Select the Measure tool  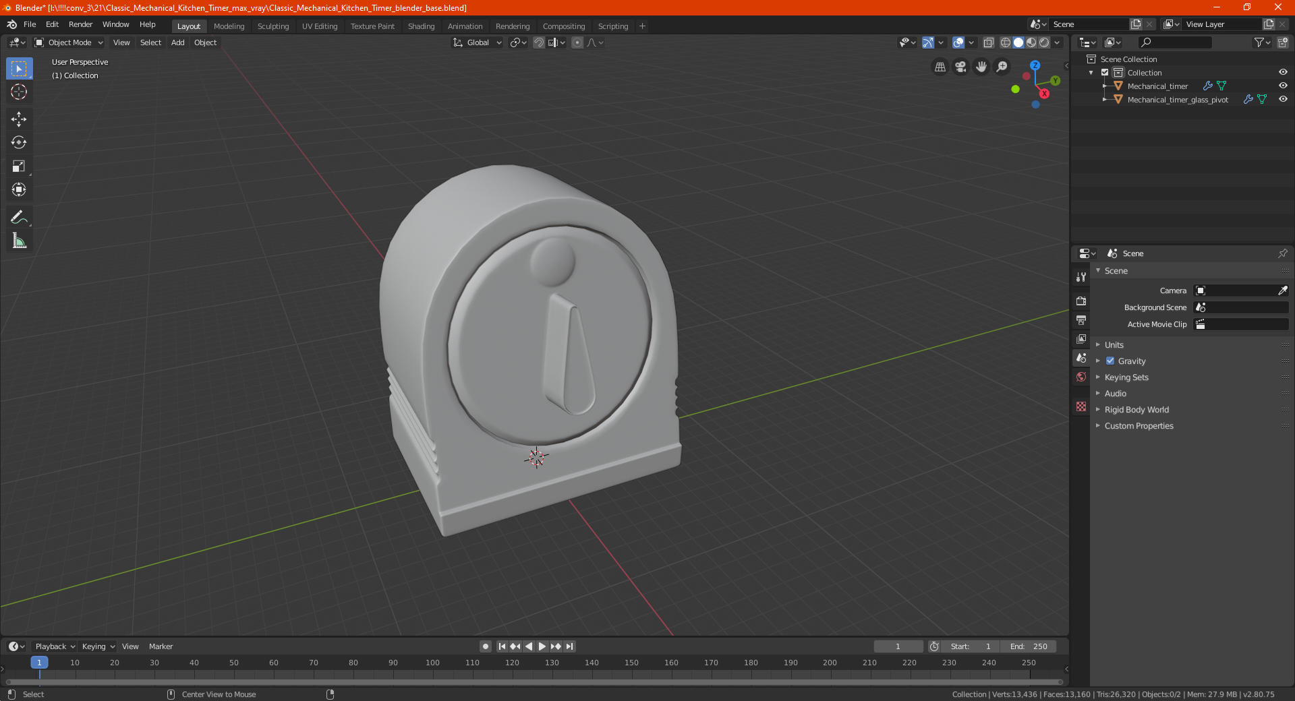point(19,241)
